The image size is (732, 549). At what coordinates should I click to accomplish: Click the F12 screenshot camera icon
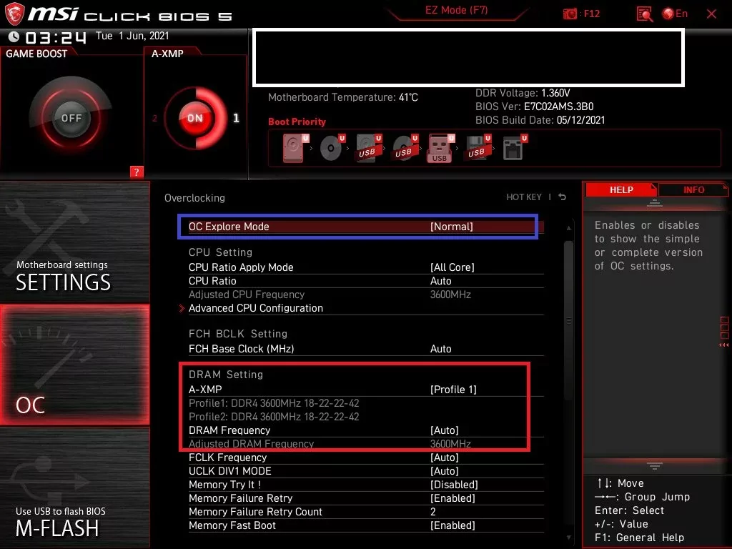click(570, 14)
